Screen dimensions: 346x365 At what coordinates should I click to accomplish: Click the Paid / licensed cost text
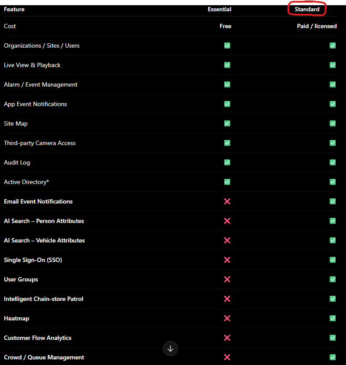317,26
